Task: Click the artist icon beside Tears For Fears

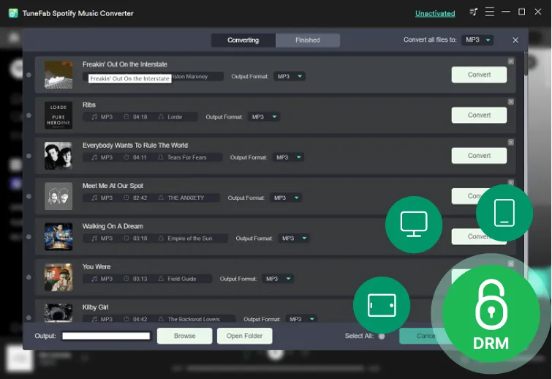Action: (x=161, y=157)
